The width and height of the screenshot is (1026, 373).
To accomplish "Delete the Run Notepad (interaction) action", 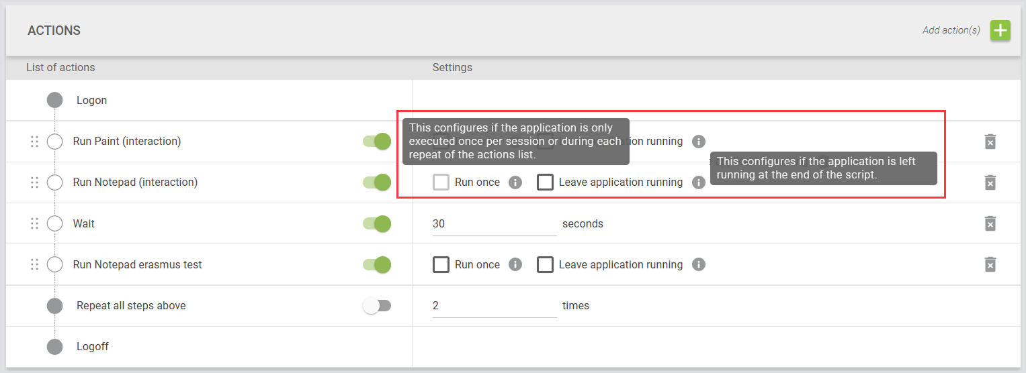I will [990, 182].
